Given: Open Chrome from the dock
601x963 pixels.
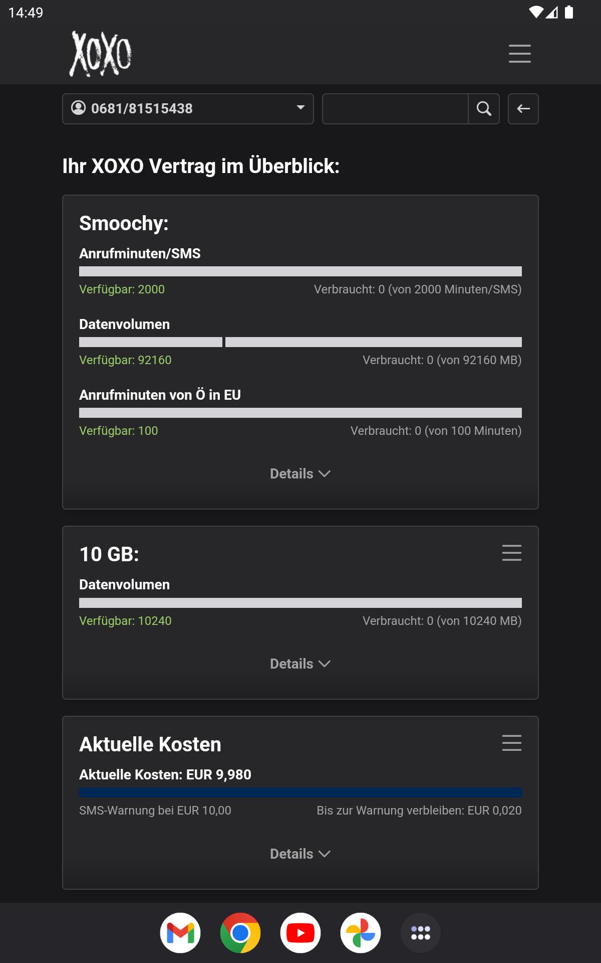Looking at the screenshot, I should (240, 933).
